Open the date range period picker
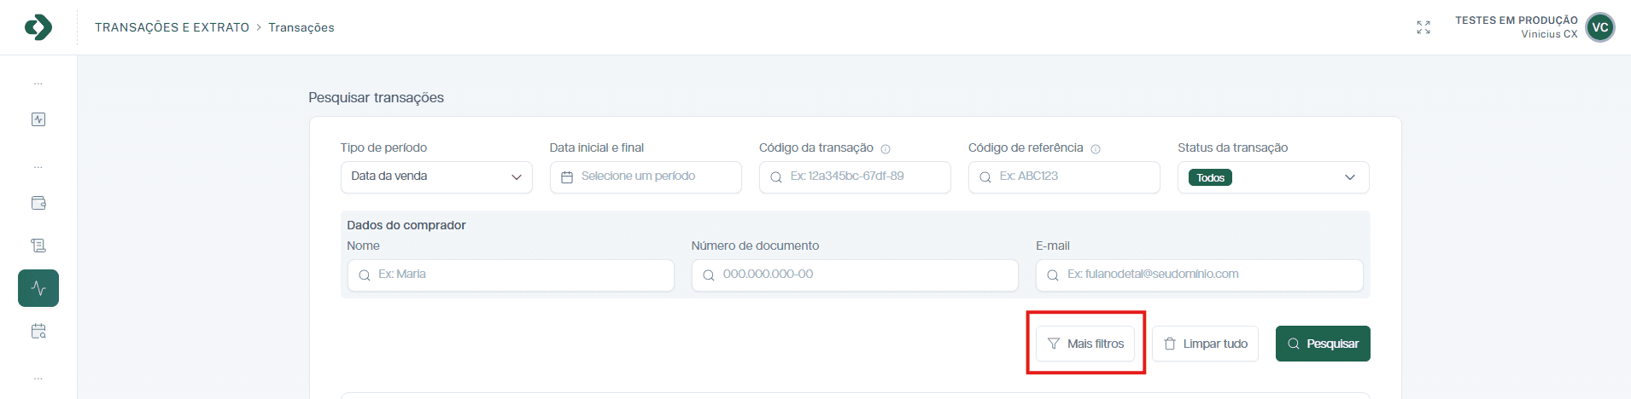This screenshot has width=1631, height=399. click(x=645, y=177)
